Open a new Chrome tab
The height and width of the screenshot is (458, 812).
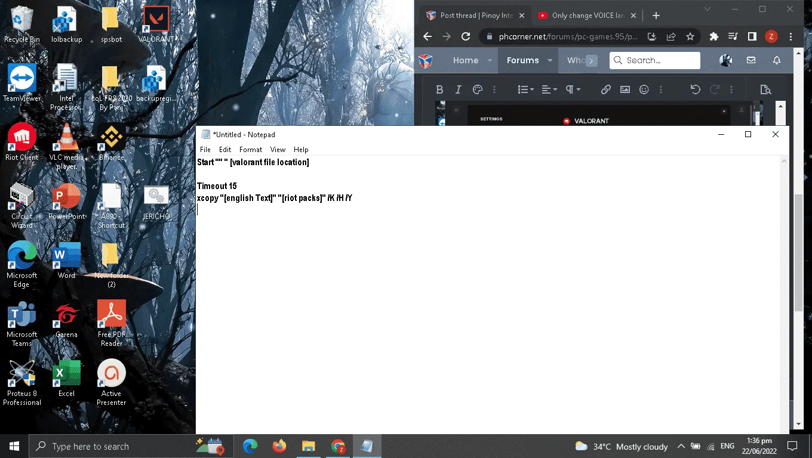click(x=656, y=16)
